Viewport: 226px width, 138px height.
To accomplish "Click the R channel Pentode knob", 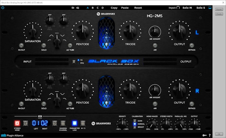I will [83, 90].
